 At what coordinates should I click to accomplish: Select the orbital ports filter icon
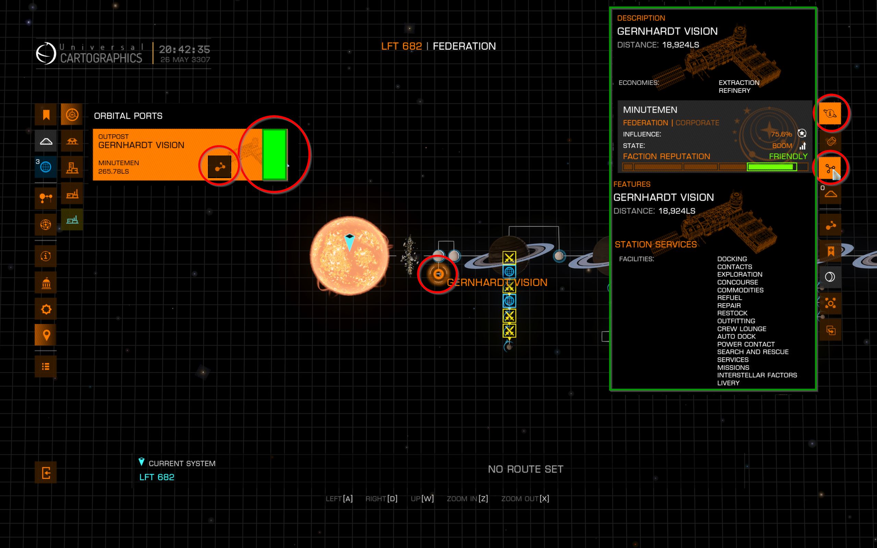point(72,115)
